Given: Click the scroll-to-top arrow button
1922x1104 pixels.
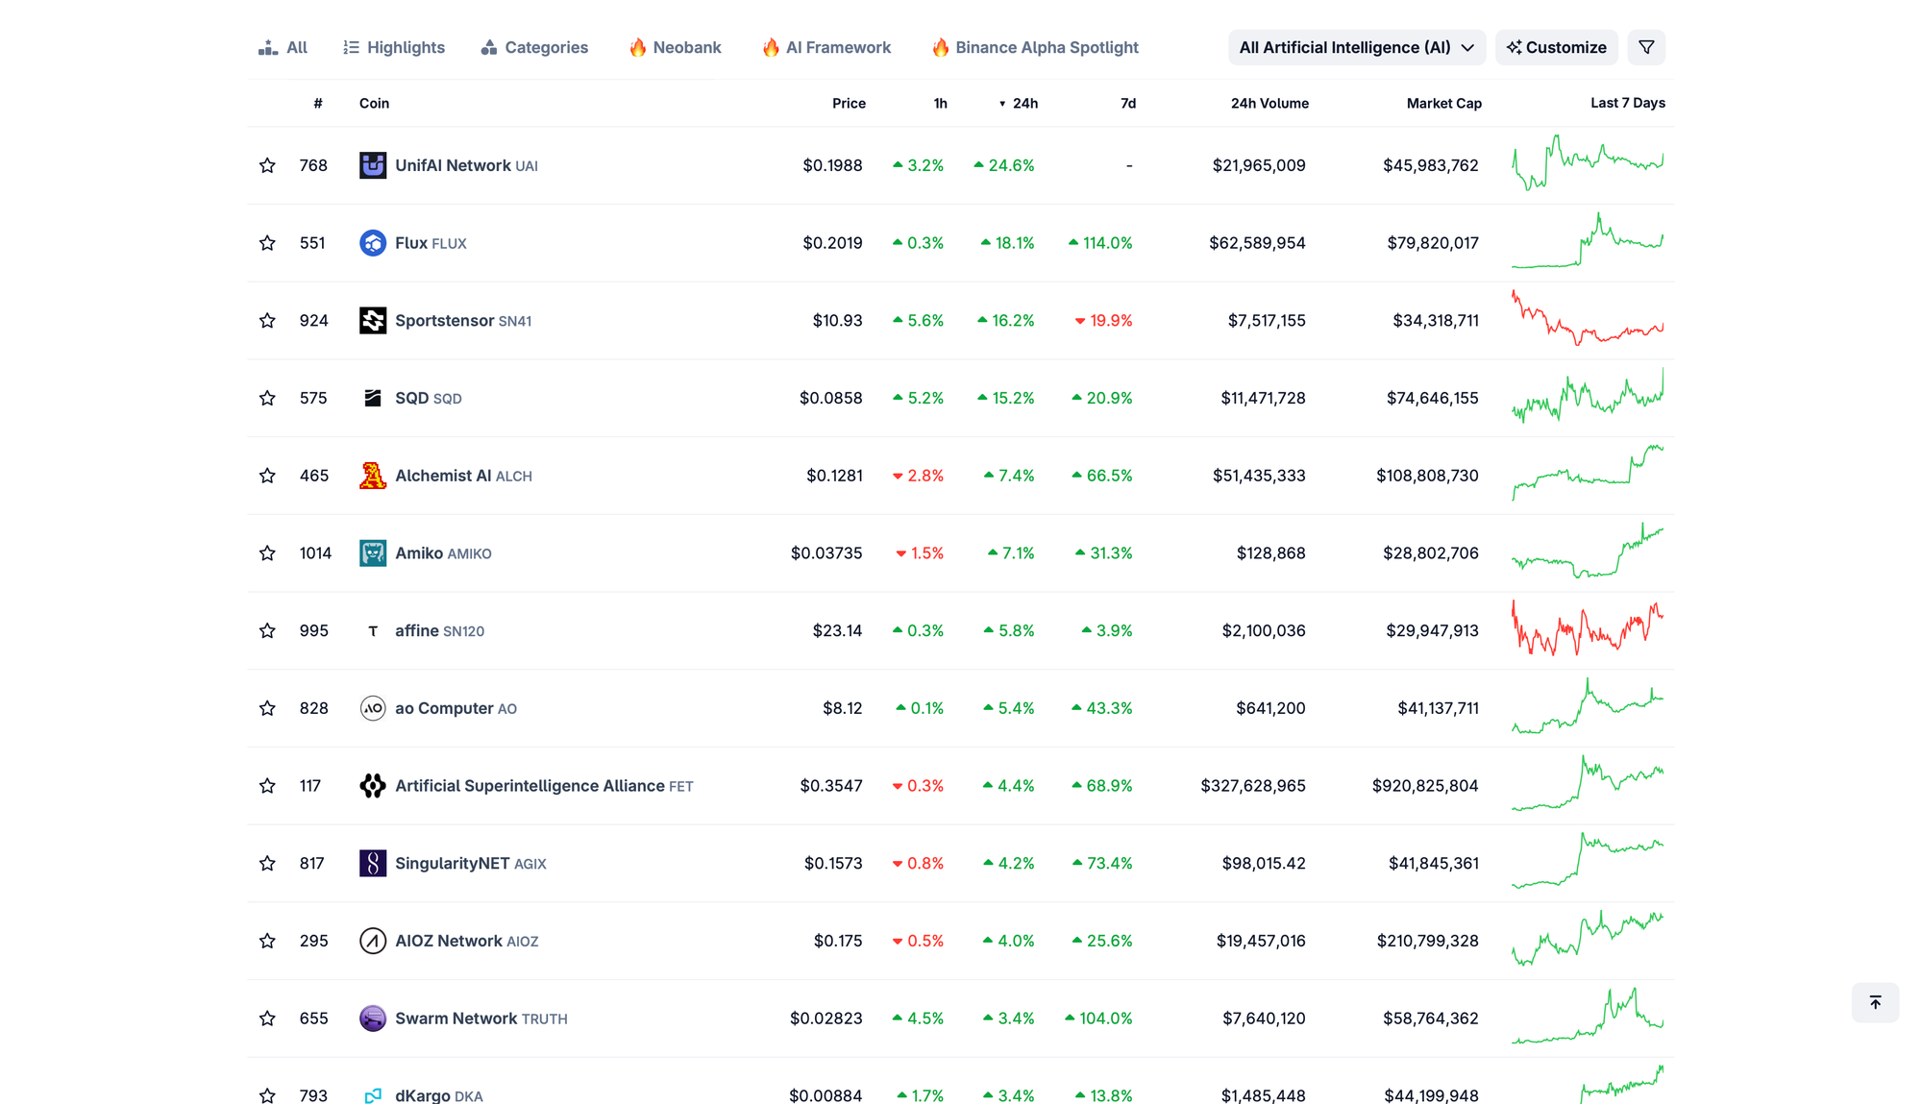Looking at the screenshot, I should 1874,1002.
